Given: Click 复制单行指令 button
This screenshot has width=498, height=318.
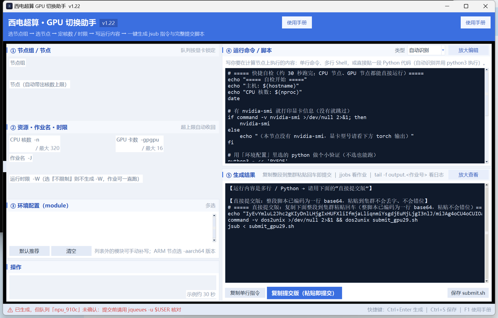Looking at the screenshot, I should (245, 293).
